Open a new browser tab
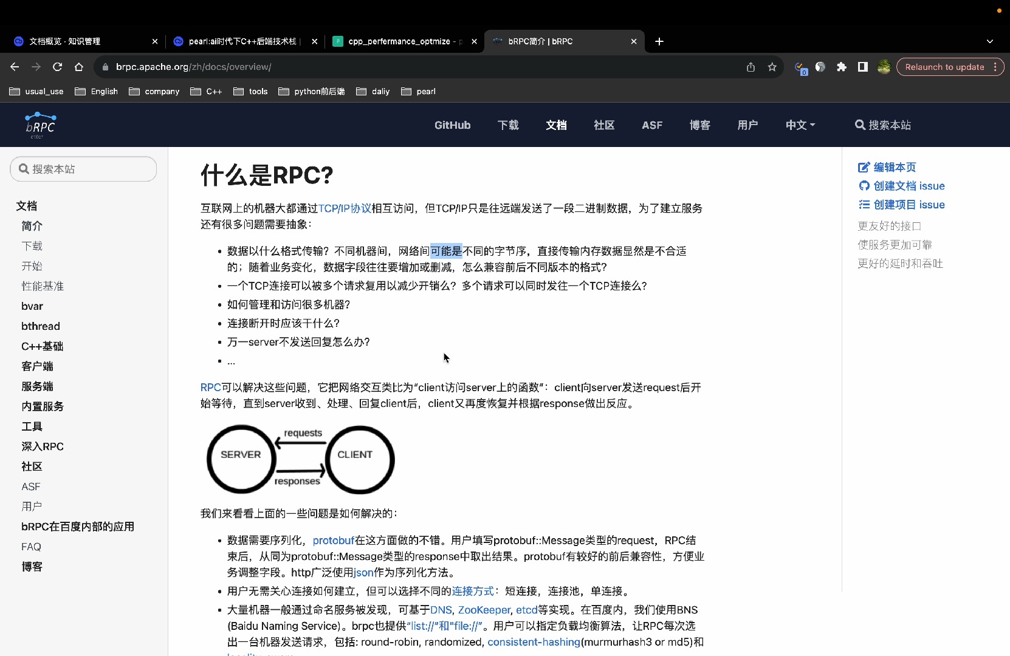 tap(659, 41)
